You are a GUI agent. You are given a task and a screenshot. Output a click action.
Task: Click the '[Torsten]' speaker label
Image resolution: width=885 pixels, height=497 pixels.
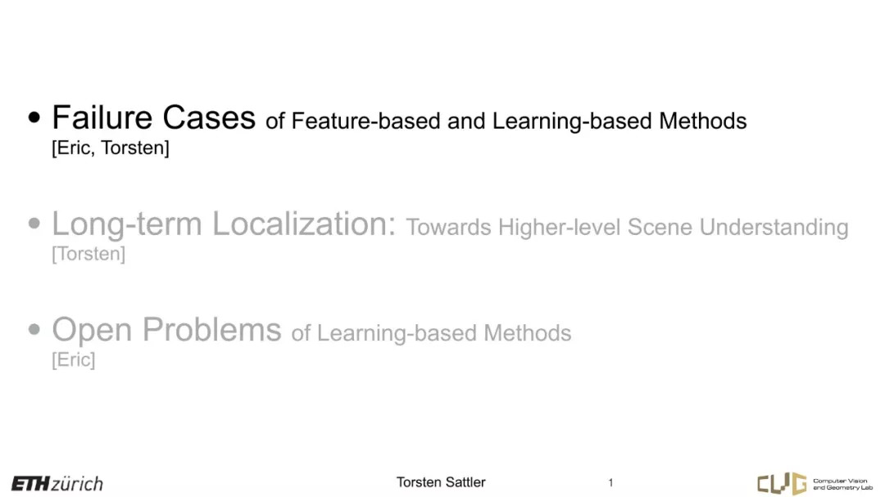(88, 254)
